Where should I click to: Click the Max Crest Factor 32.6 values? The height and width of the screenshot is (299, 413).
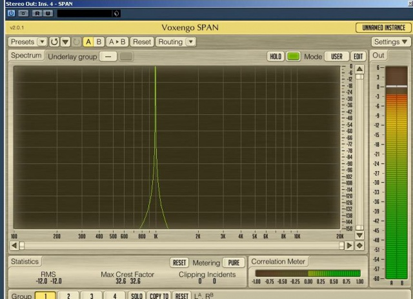[x=128, y=281]
